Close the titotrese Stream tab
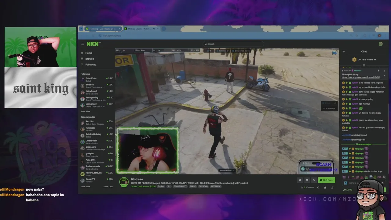The image size is (391, 220). [158, 29]
